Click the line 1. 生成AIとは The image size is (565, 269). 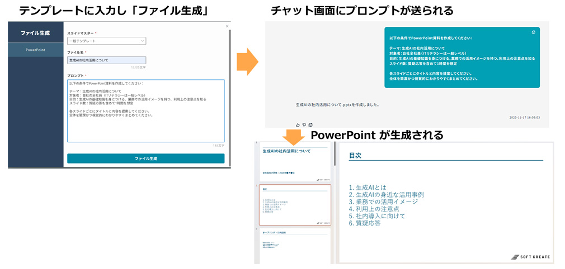coord(368,188)
